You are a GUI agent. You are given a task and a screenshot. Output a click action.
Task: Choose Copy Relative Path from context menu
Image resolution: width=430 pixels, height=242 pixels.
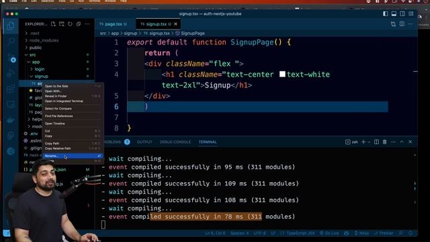click(73, 149)
